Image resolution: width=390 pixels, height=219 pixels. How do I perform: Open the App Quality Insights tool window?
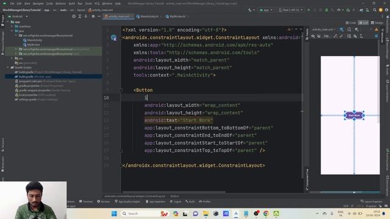127,201
